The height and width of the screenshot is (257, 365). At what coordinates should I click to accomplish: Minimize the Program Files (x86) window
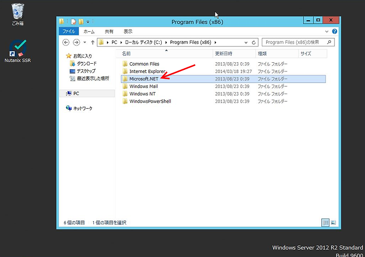pyautogui.click(x=308, y=20)
